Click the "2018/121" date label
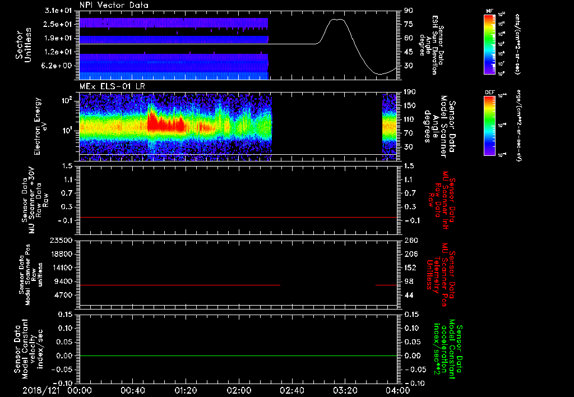 pos(41,390)
